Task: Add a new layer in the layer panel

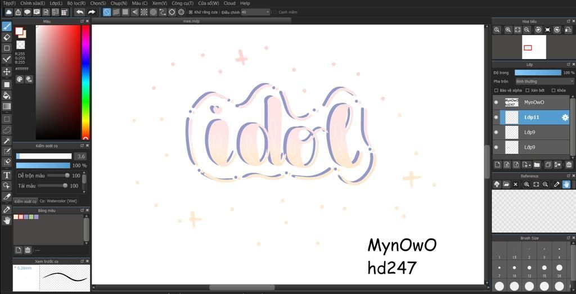Action: [x=497, y=165]
